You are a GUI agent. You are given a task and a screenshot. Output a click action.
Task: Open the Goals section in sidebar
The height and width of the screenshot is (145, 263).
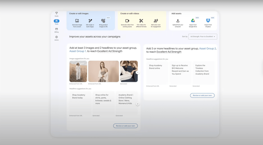click(x=57, y=14)
